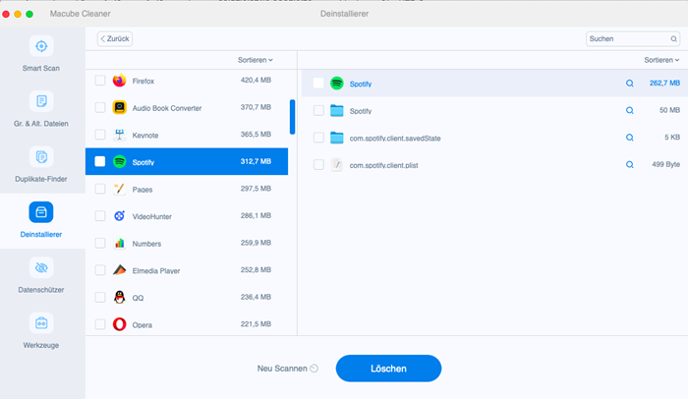Click the Audio Book Converter name text
This screenshot has width=688, height=399.
[167, 108]
